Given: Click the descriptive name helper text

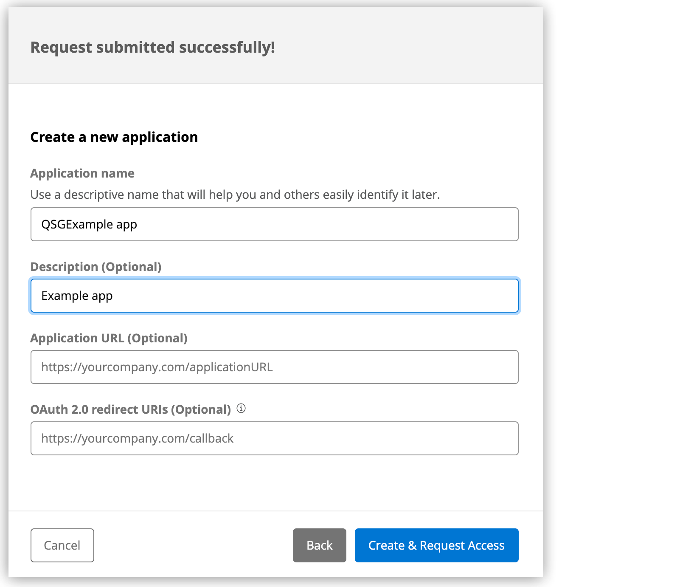Looking at the screenshot, I should click(x=236, y=195).
